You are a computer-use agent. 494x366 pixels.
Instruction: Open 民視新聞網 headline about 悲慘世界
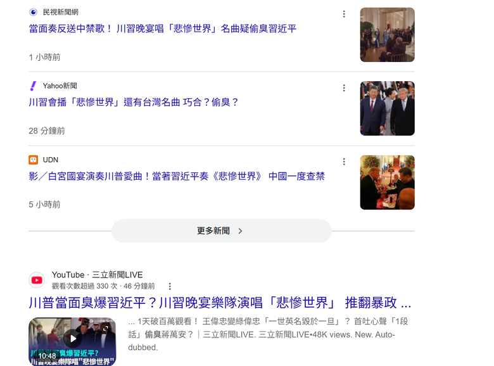click(163, 28)
